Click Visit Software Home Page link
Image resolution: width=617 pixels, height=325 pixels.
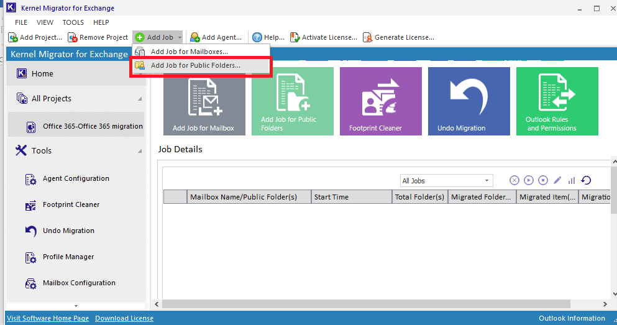(48, 318)
